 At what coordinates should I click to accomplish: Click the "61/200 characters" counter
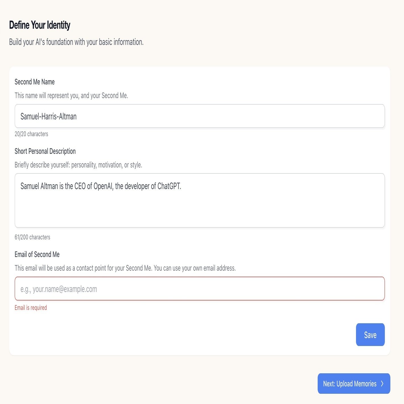[32, 237]
